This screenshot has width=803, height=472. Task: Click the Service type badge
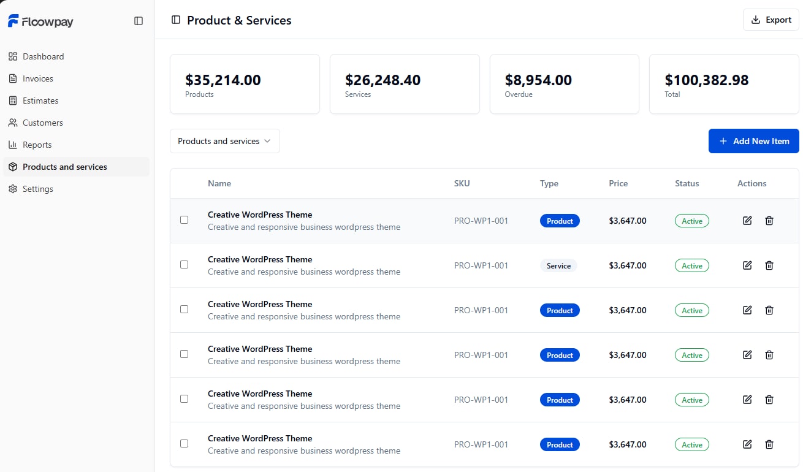point(558,265)
